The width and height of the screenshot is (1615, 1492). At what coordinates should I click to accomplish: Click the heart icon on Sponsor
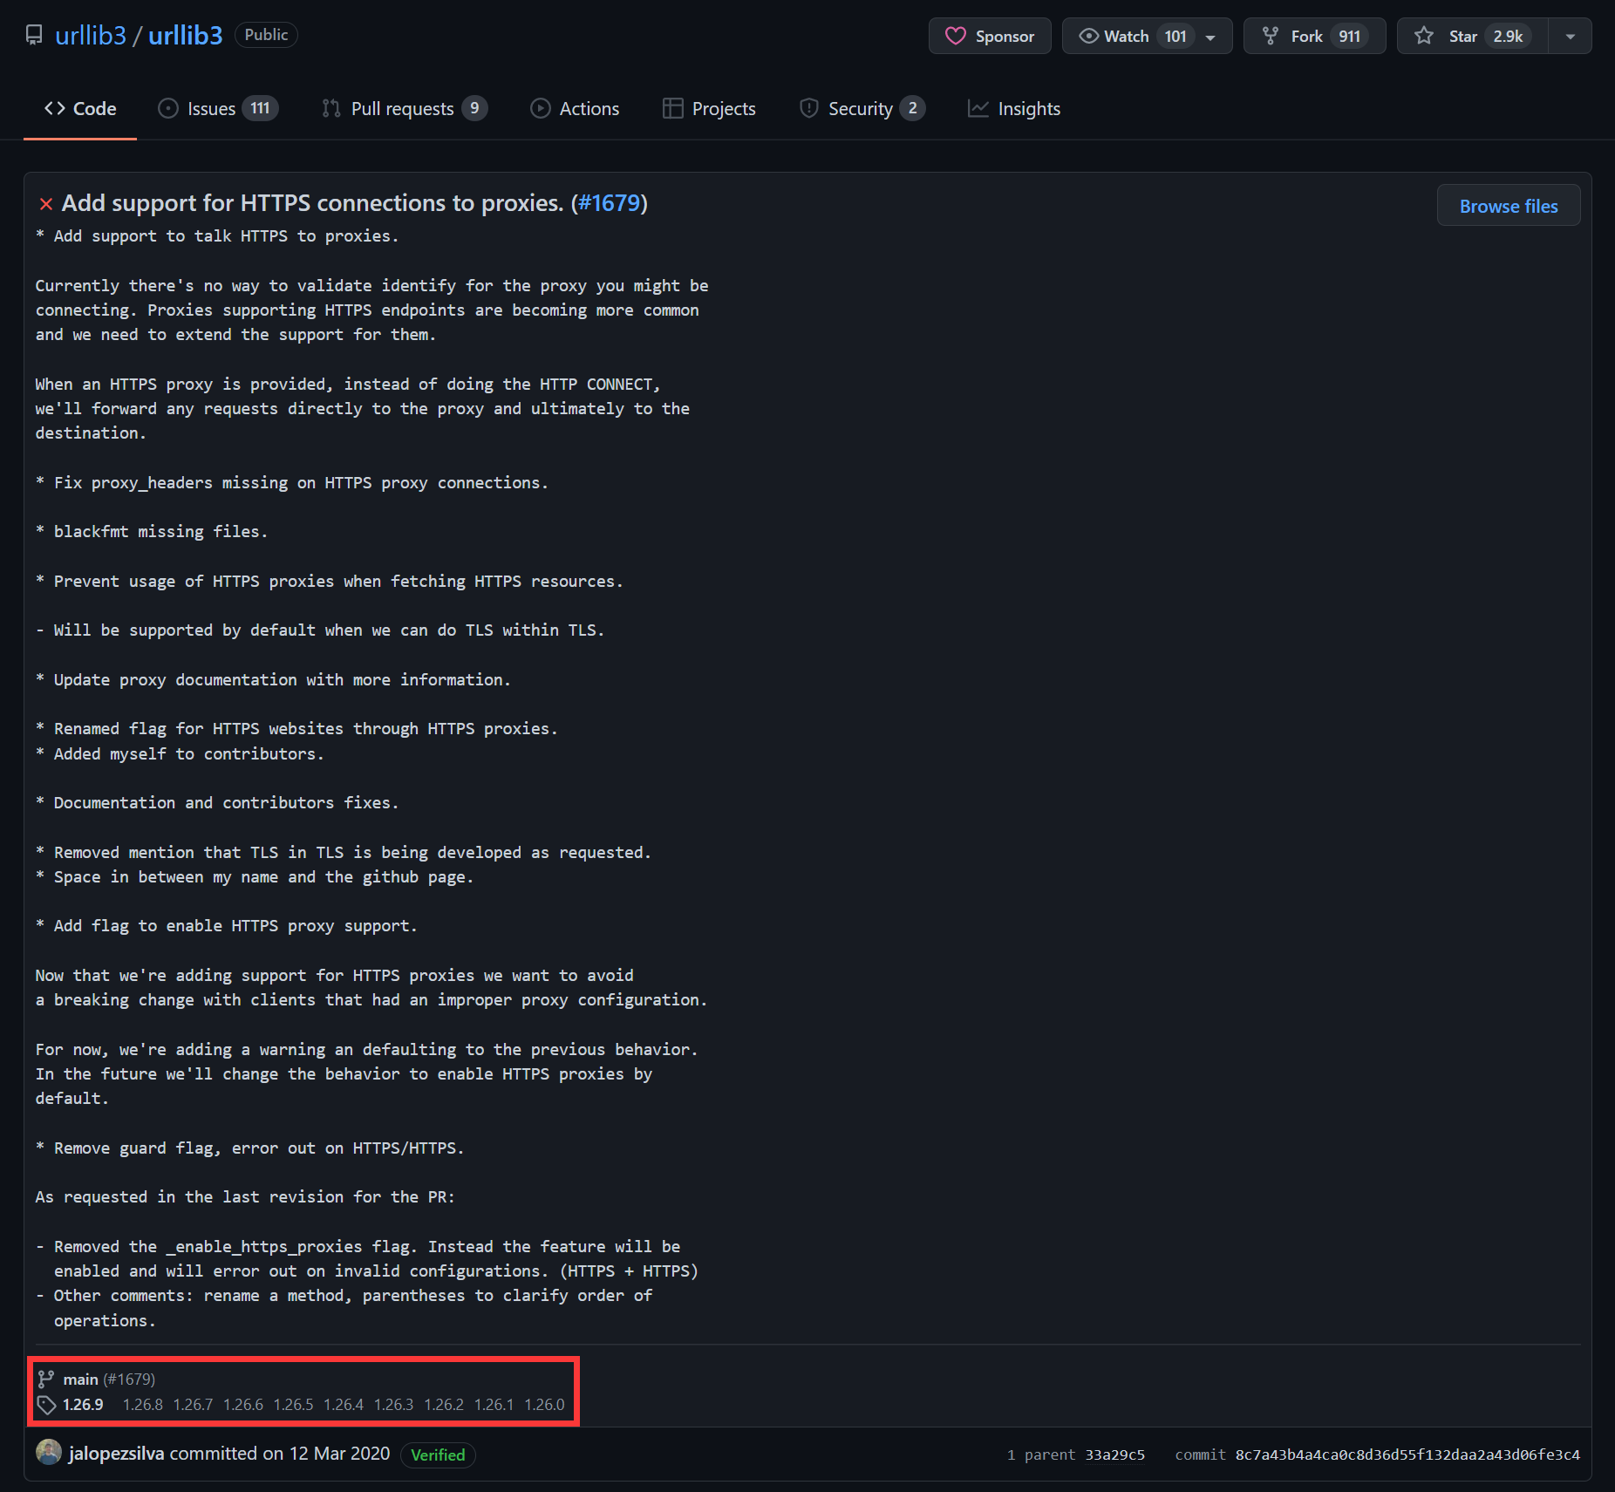pos(956,36)
